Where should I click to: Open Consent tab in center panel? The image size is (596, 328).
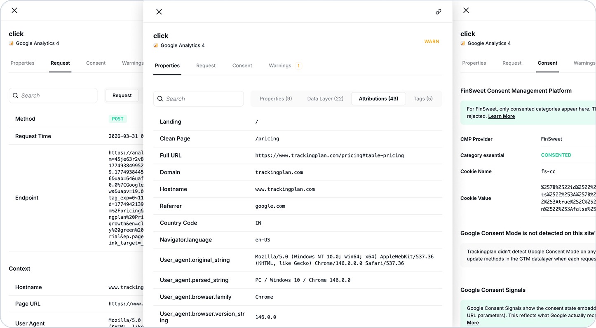tap(242, 66)
